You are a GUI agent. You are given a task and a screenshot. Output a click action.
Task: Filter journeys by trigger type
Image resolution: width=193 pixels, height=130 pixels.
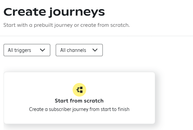click(27, 50)
